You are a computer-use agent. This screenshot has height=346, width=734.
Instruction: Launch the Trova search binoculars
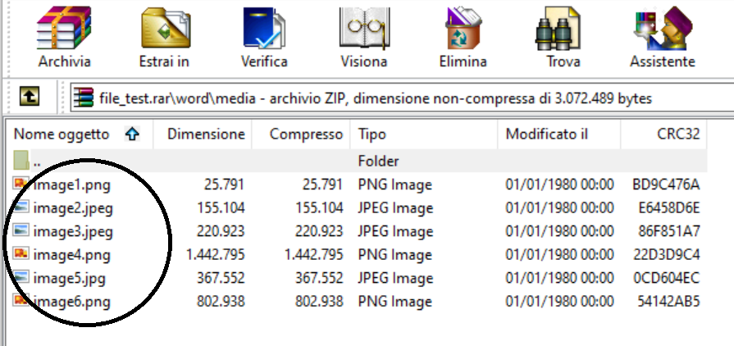point(563,37)
